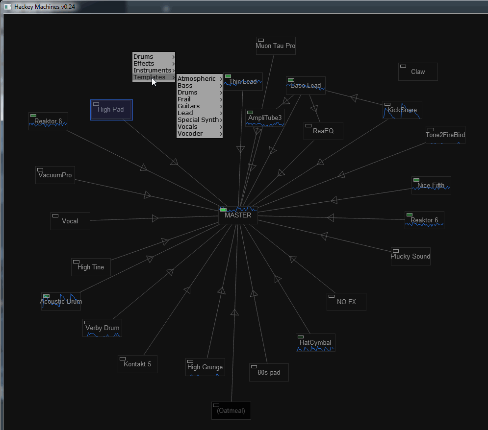Select the arrow on the Verby Drum wire

point(170,272)
